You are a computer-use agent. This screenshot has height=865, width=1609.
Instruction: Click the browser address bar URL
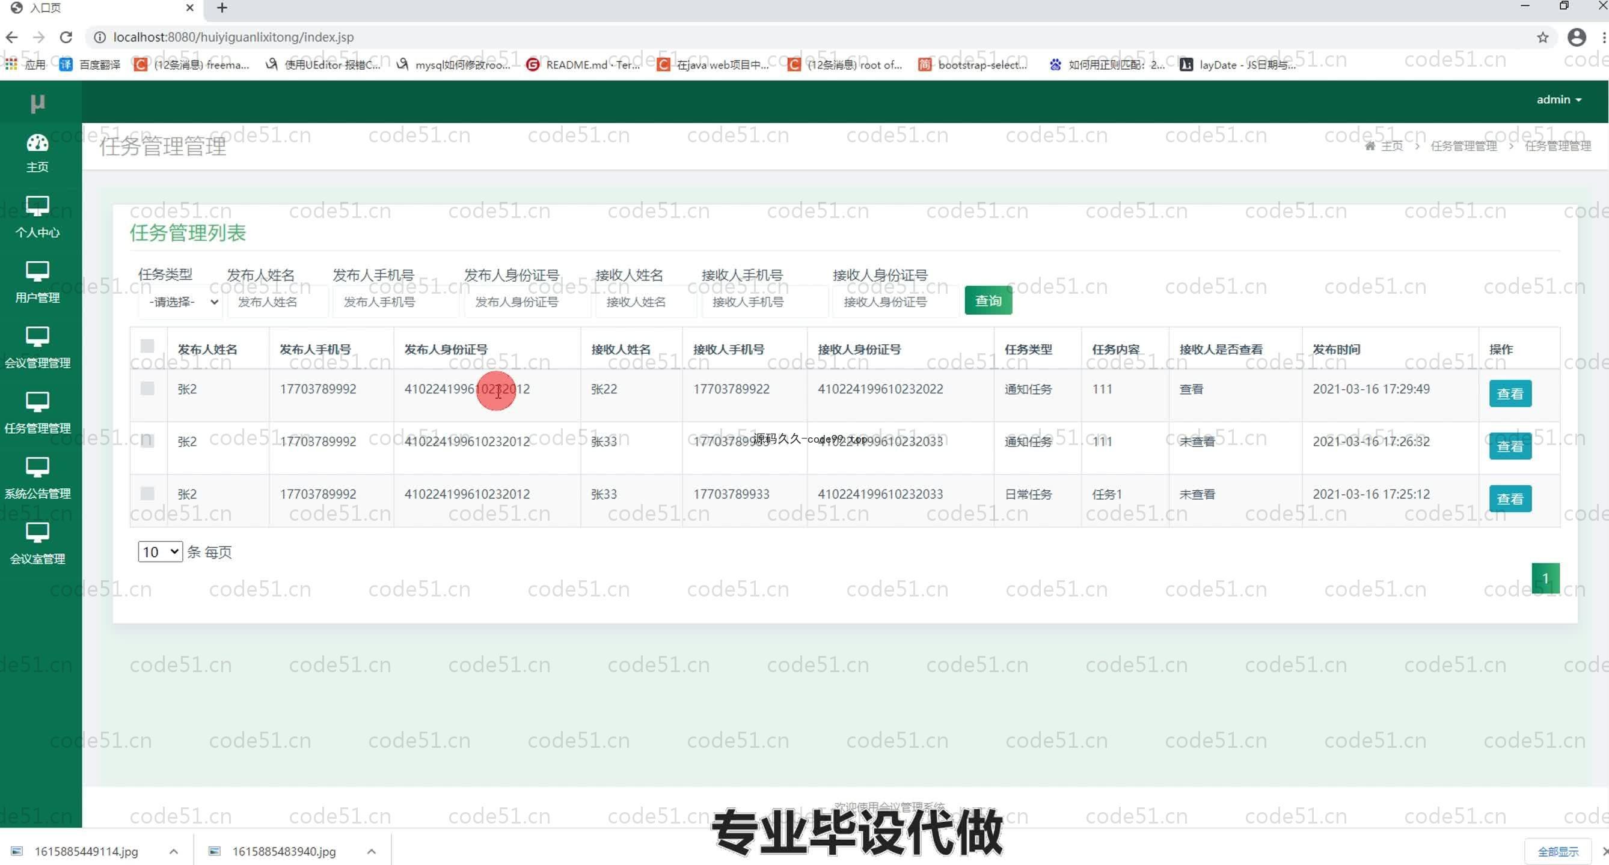[x=234, y=37]
